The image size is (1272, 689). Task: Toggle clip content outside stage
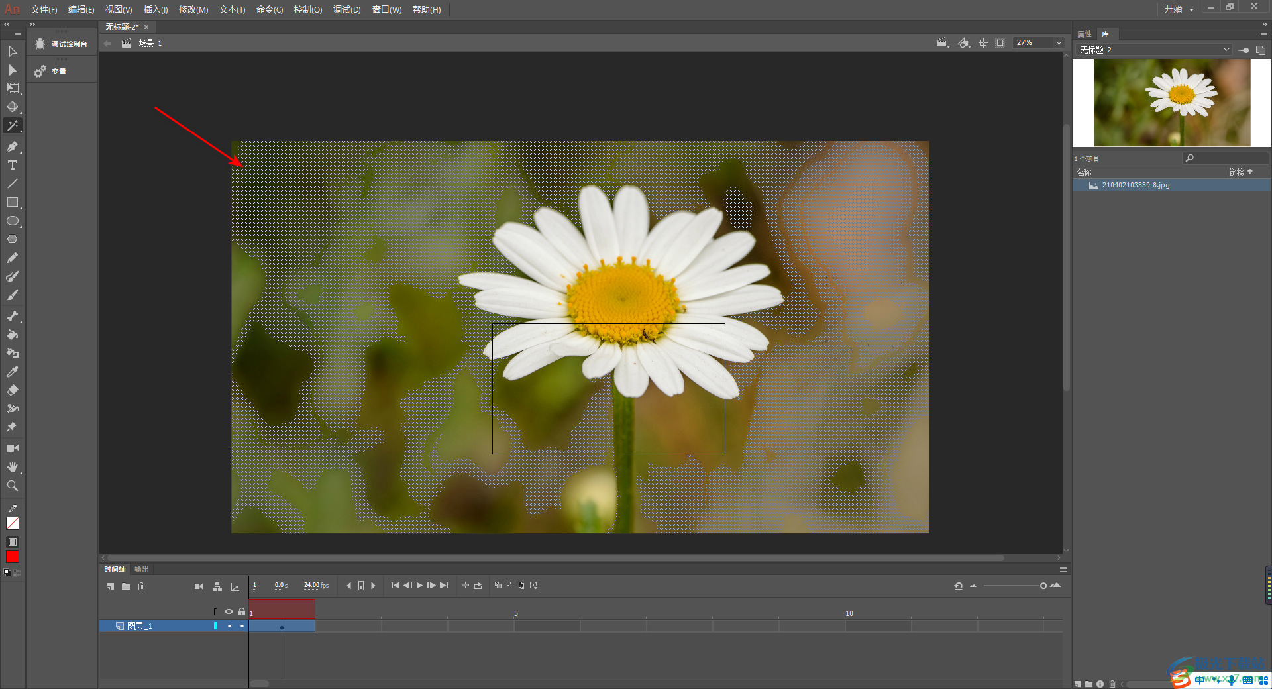click(x=1000, y=43)
